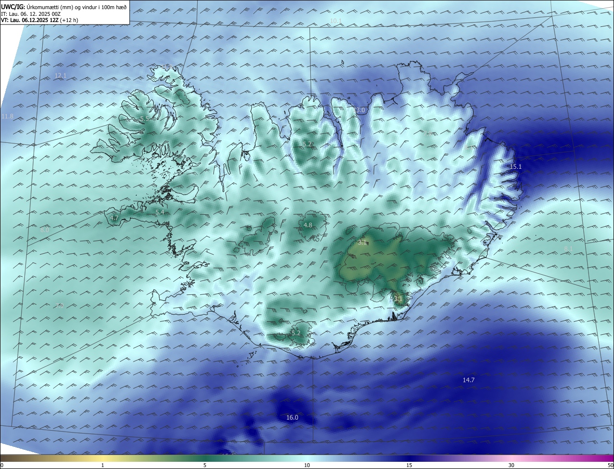The height and width of the screenshot is (469, 614).
Task: Click the color scale tick label 1
Action: 103,465
